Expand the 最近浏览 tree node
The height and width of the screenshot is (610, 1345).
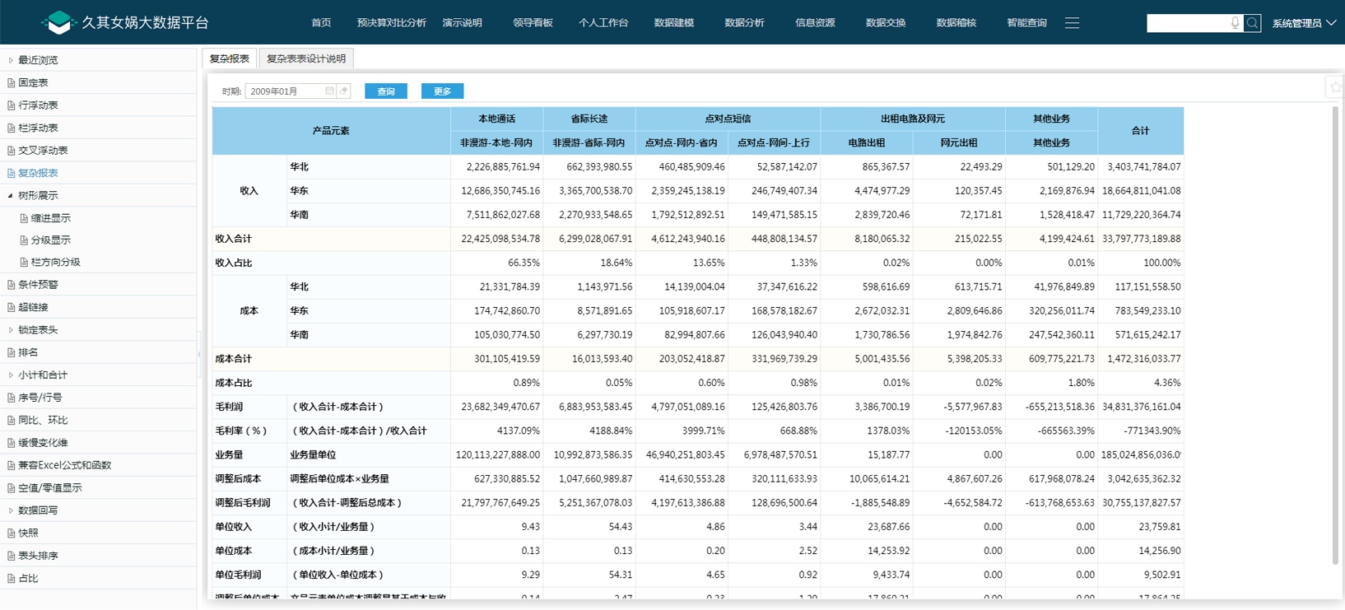pos(11,60)
